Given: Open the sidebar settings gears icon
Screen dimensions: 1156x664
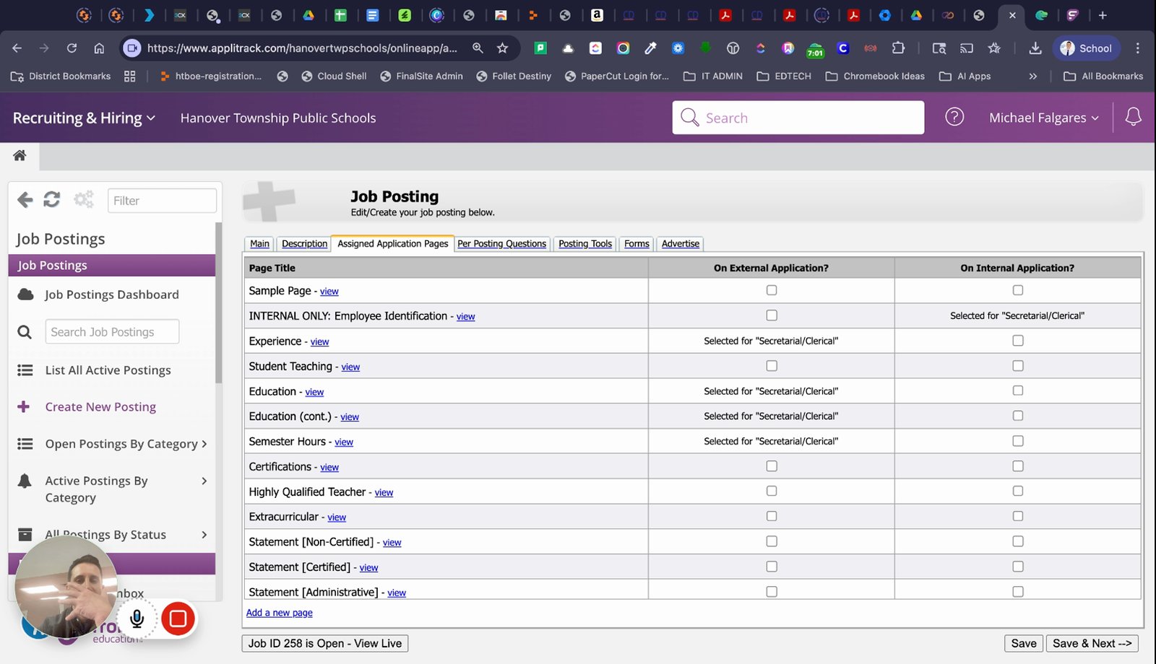Looking at the screenshot, I should click(84, 200).
